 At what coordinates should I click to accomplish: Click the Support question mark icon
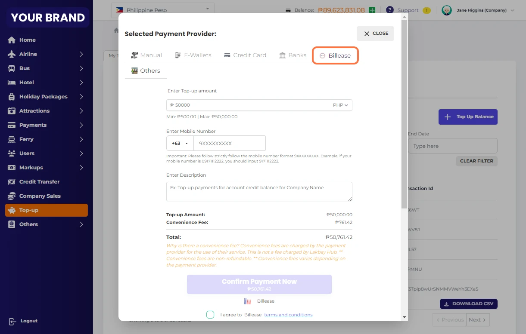point(389,10)
